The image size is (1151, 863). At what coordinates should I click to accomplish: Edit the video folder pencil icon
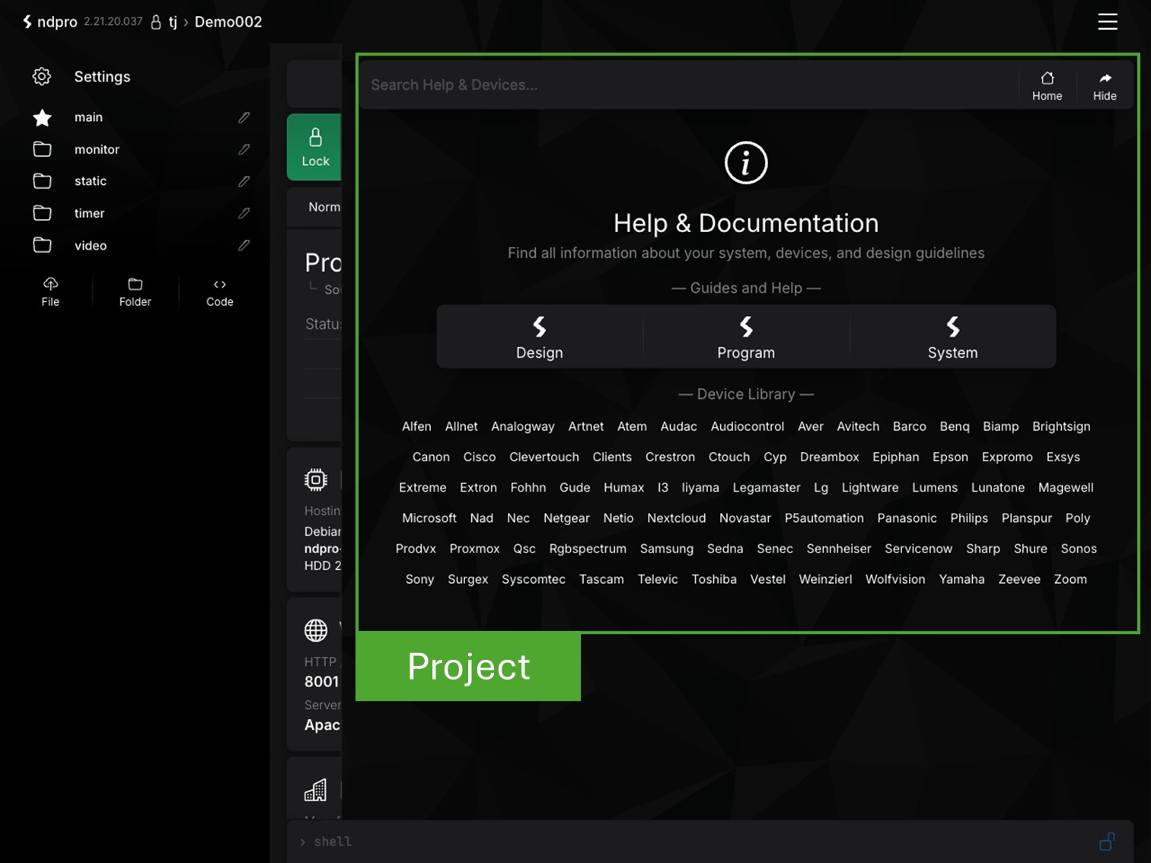[244, 245]
